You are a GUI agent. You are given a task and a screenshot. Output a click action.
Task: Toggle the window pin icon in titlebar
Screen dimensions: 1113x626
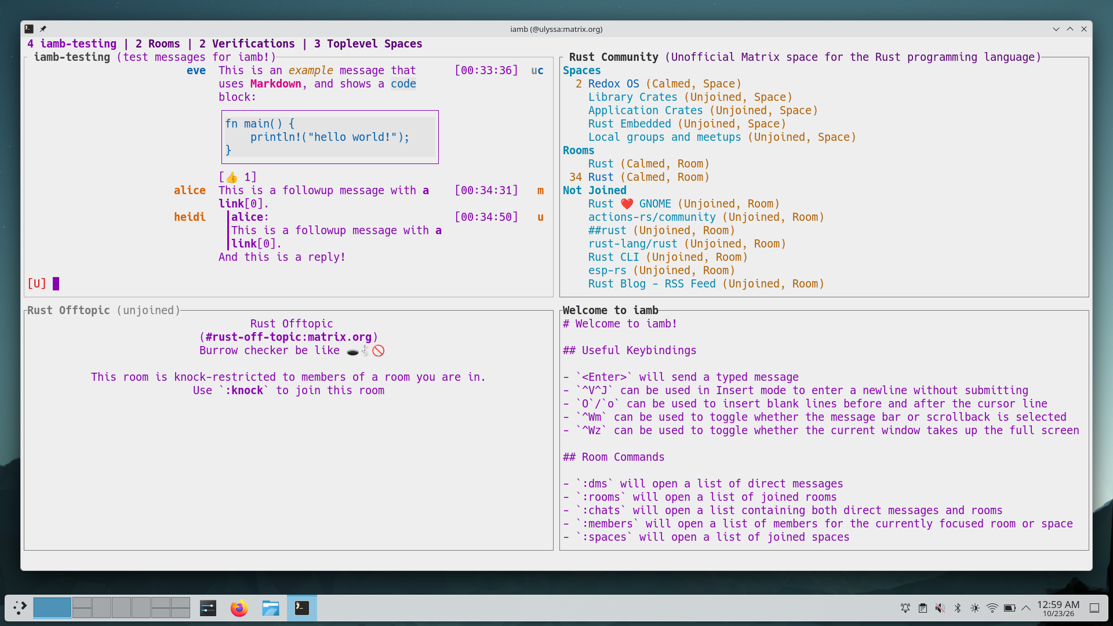pos(43,29)
